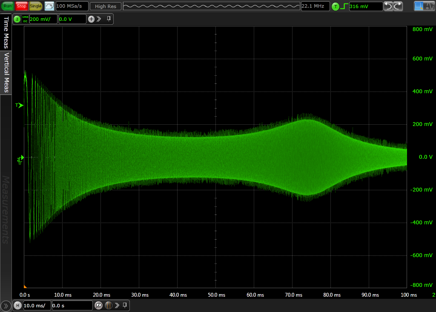Image resolution: width=436 pixels, height=312 pixels.
Task: Pin the horizontal toolbar
Action: point(125,305)
